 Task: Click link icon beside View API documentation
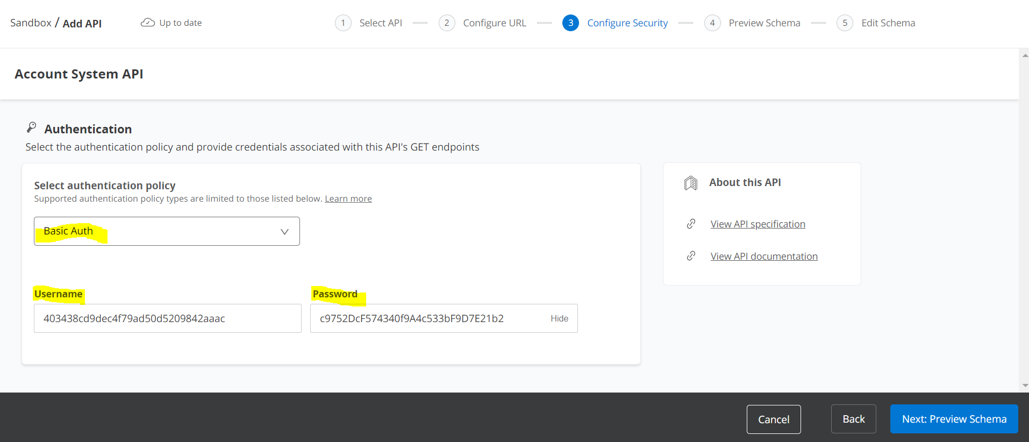click(691, 256)
